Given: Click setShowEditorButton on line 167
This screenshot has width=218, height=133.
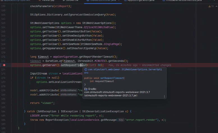Looking at the screenshot, I should [77, 40].
